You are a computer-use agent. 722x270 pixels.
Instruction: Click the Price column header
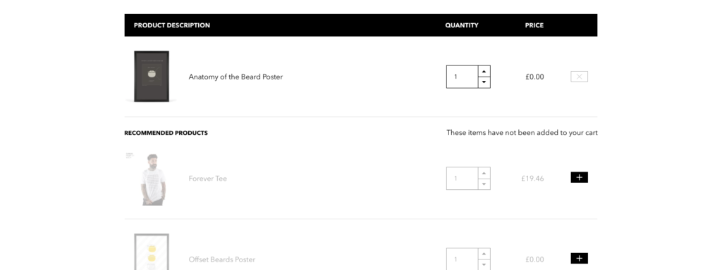tap(534, 25)
